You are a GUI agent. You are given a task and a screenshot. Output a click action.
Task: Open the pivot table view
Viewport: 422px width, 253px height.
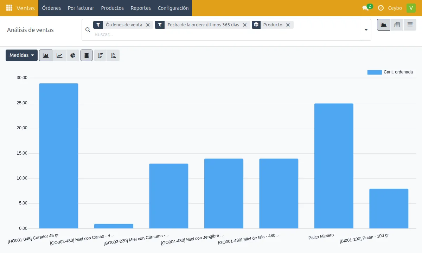pyautogui.click(x=397, y=25)
